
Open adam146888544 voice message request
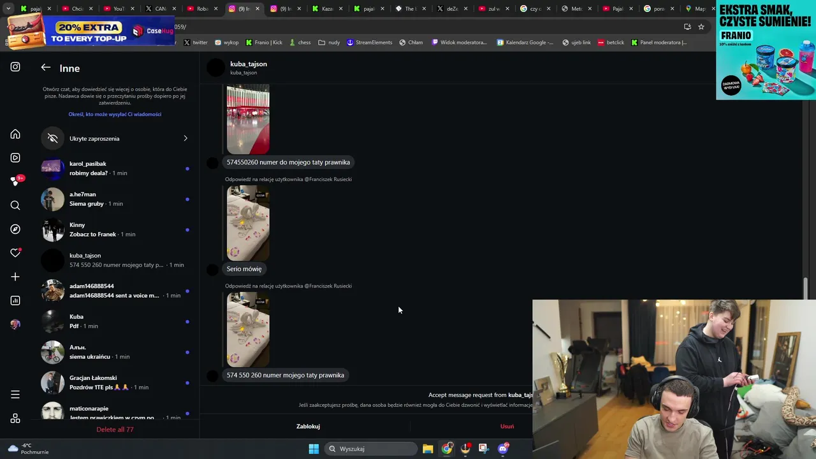pyautogui.click(x=115, y=291)
